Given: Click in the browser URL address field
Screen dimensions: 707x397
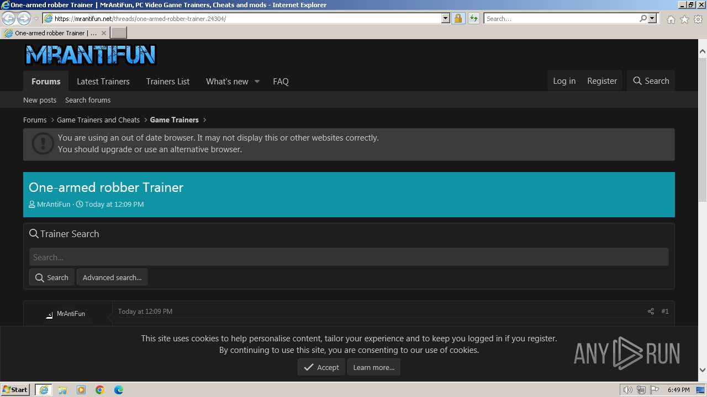Looking at the screenshot, I should pos(247,18).
